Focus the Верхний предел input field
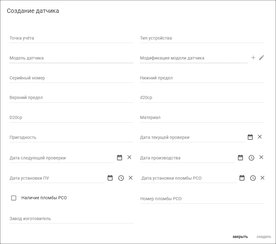This screenshot has width=276, height=244. click(71, 97)
